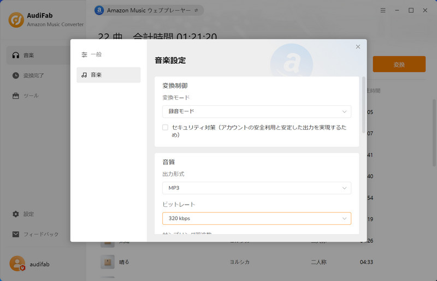Click the sliders icon beside 一般
The height and width of the screenshot is (281, 437).
click(84, 55)
